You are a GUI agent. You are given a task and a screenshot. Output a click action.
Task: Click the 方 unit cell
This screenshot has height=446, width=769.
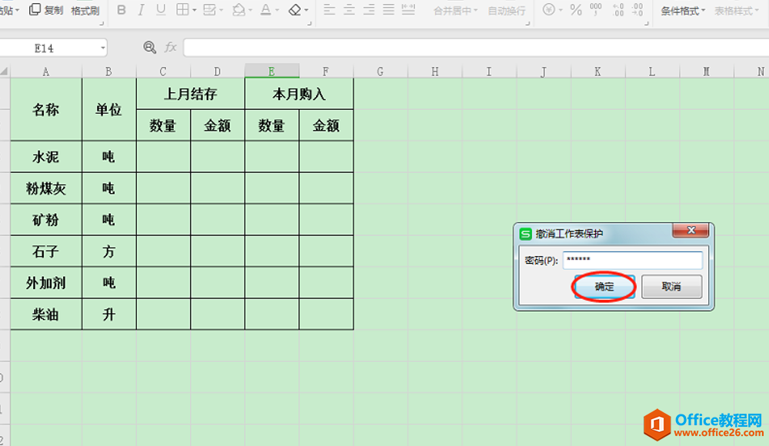click(109, 251)
